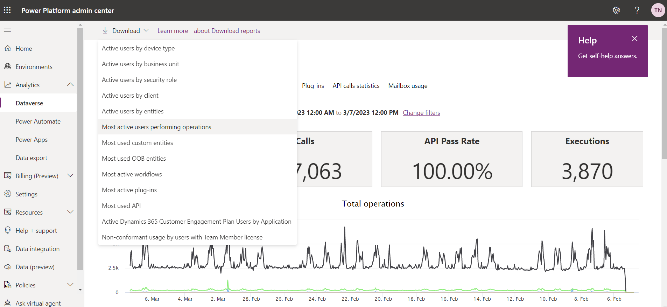This screenshot has height=307, width=667.
Task: Switch to API calls statistics tab
Action: 356,86
